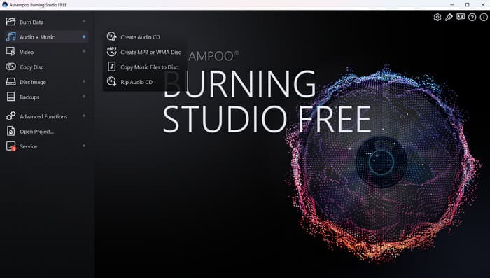The image size is (490, 278).
Task: Click the feedback speech bubble icon
Action: pyautogui.click(x=461, y=17)
